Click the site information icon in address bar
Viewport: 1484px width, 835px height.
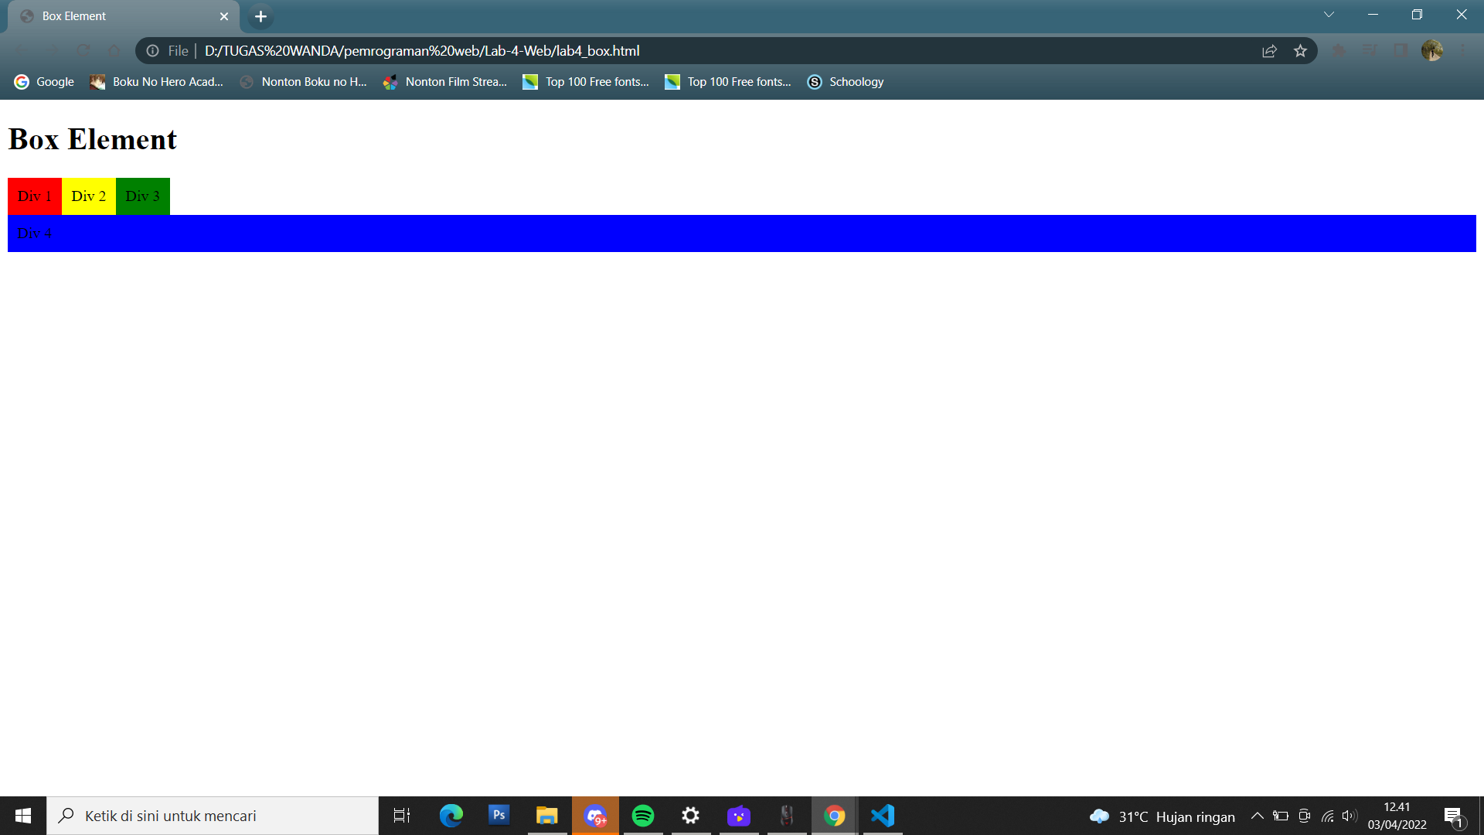point(151,50)
